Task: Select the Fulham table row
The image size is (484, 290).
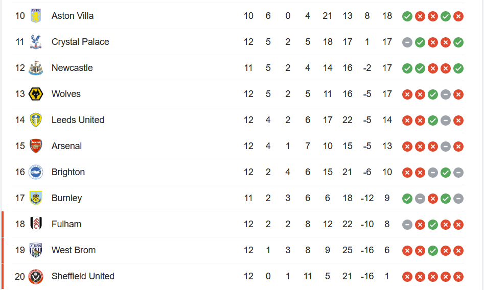Action: click(x=238, y=224)
